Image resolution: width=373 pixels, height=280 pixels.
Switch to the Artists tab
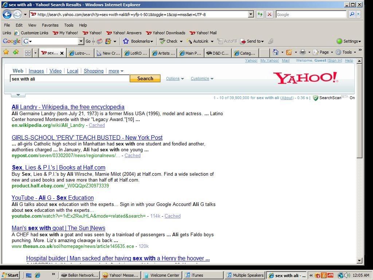[164, 53]
